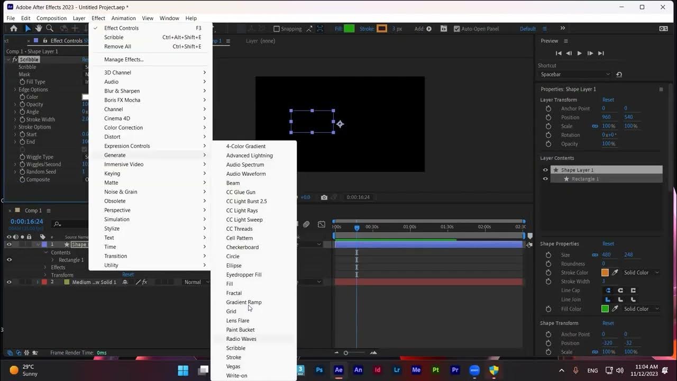Select Projecting line cap option
The width and height of the screenshot is (677, 381).
(633, 291)
